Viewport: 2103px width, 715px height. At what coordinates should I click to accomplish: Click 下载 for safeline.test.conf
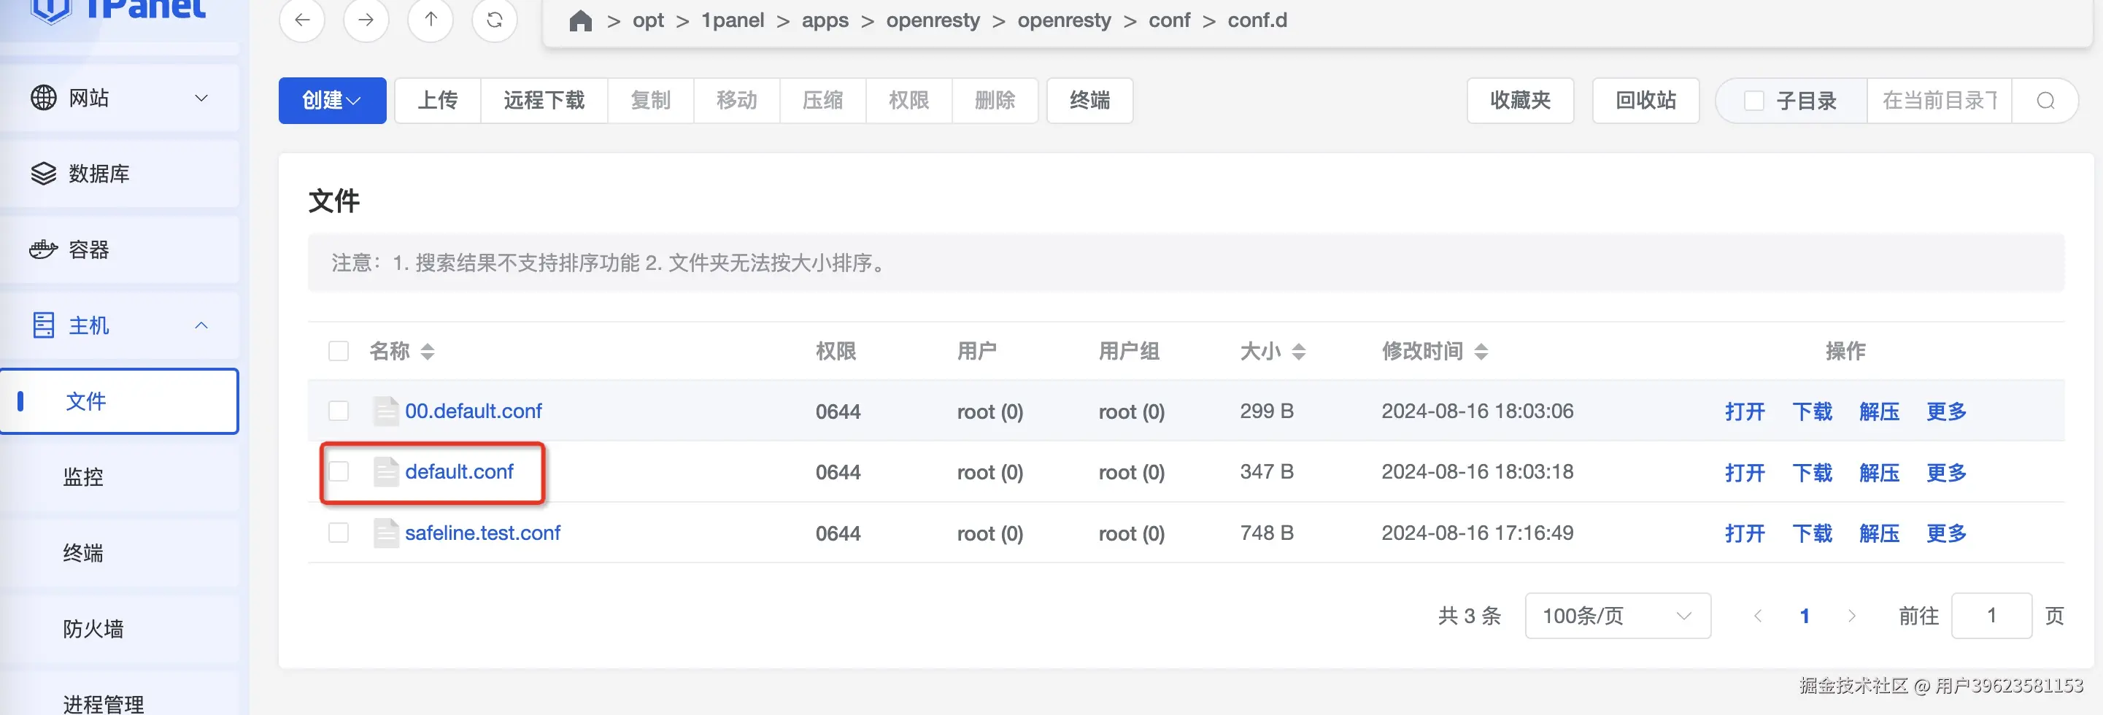pyautogui.click(x=1813, y=534)
